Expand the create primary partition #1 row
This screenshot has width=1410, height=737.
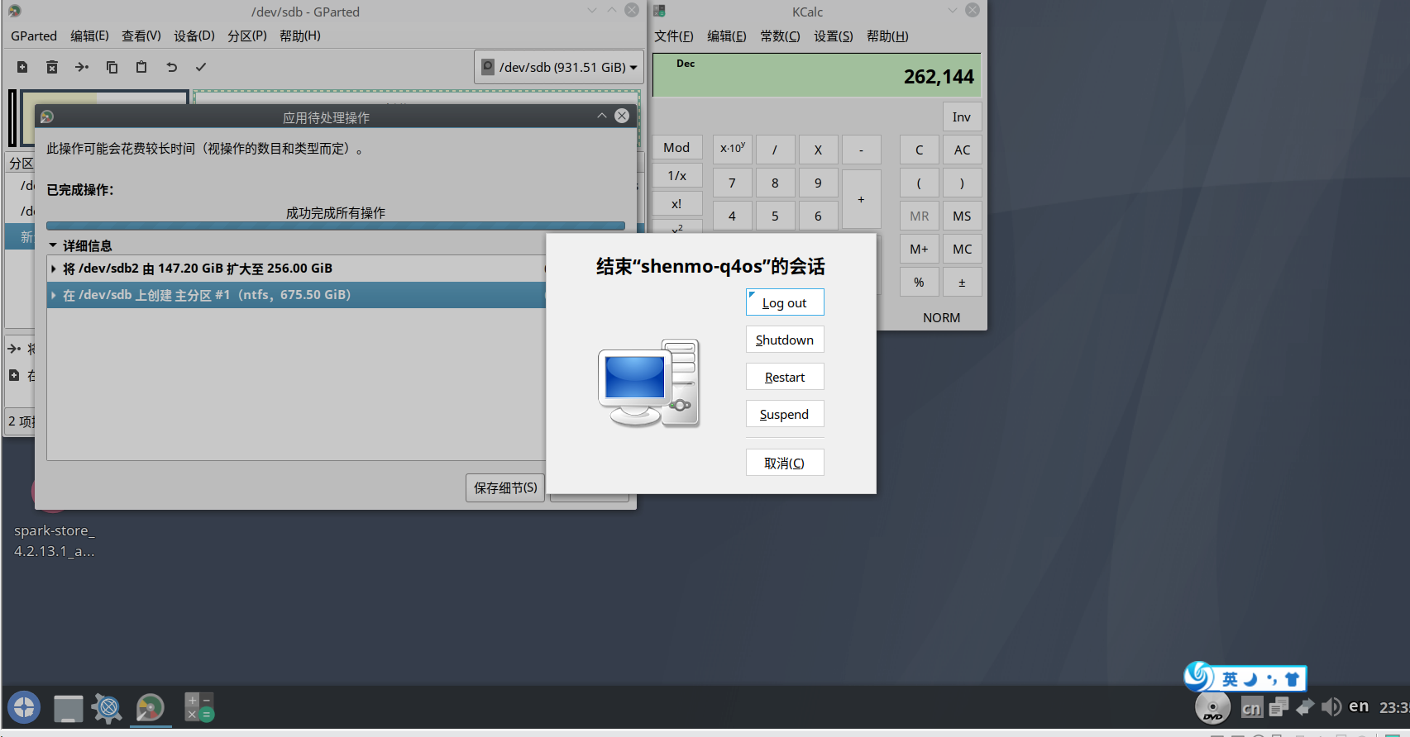54,295
